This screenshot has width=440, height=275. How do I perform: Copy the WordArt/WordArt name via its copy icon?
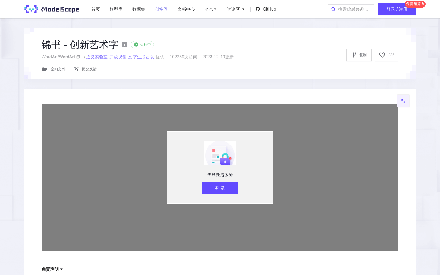click(78, 57)
